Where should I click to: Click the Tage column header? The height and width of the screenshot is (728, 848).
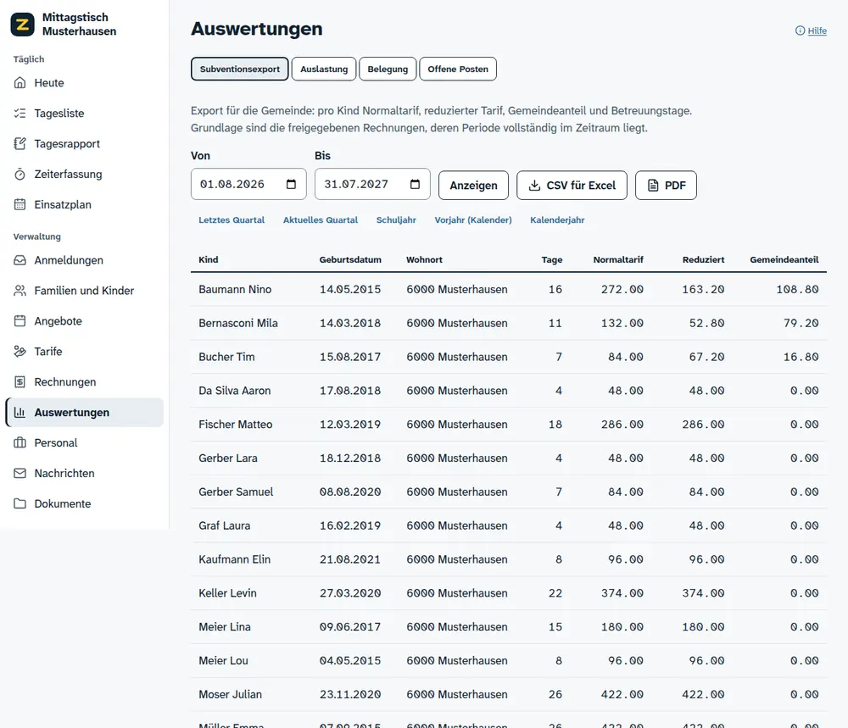click(x=552, y=259)
